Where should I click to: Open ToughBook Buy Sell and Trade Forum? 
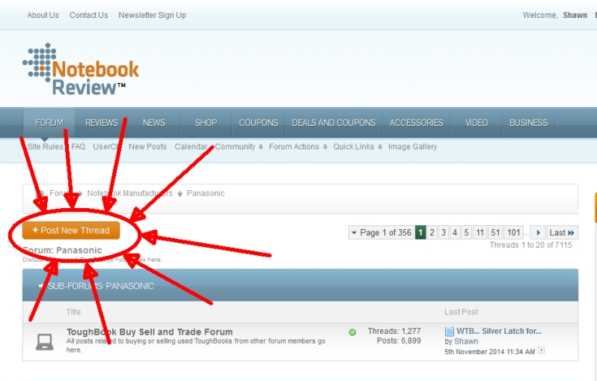click(150, 332)
